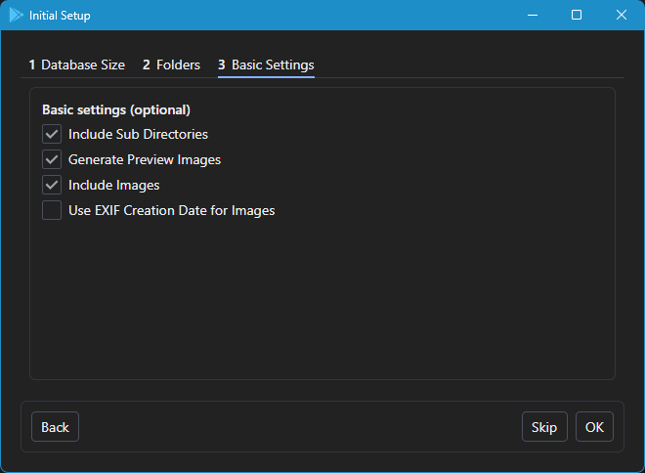
Task: Click the 'Use EXIF Creation Date for Images' label
Action: tap(171, 210)
